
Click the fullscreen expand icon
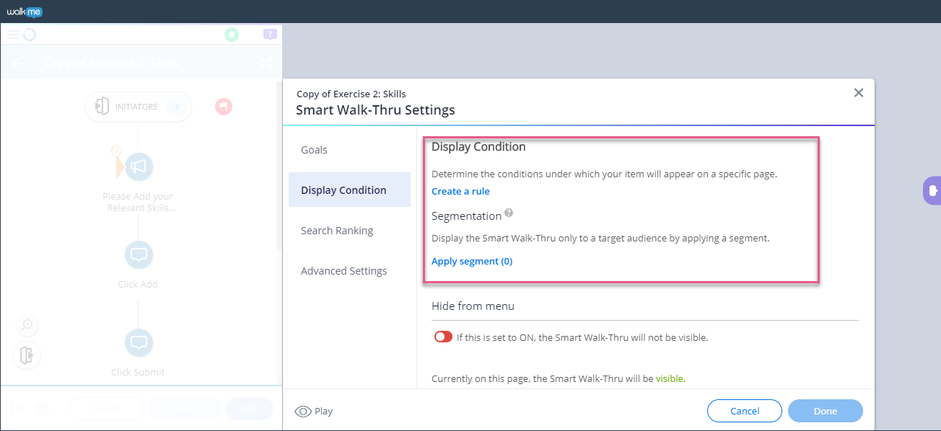(266, 63)
